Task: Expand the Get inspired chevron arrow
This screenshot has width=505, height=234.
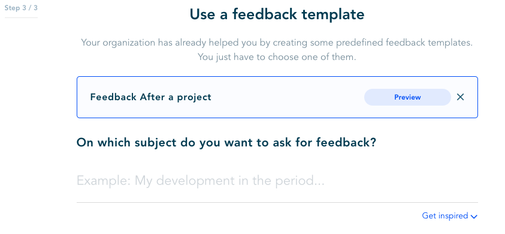Action: pos(474,217)
